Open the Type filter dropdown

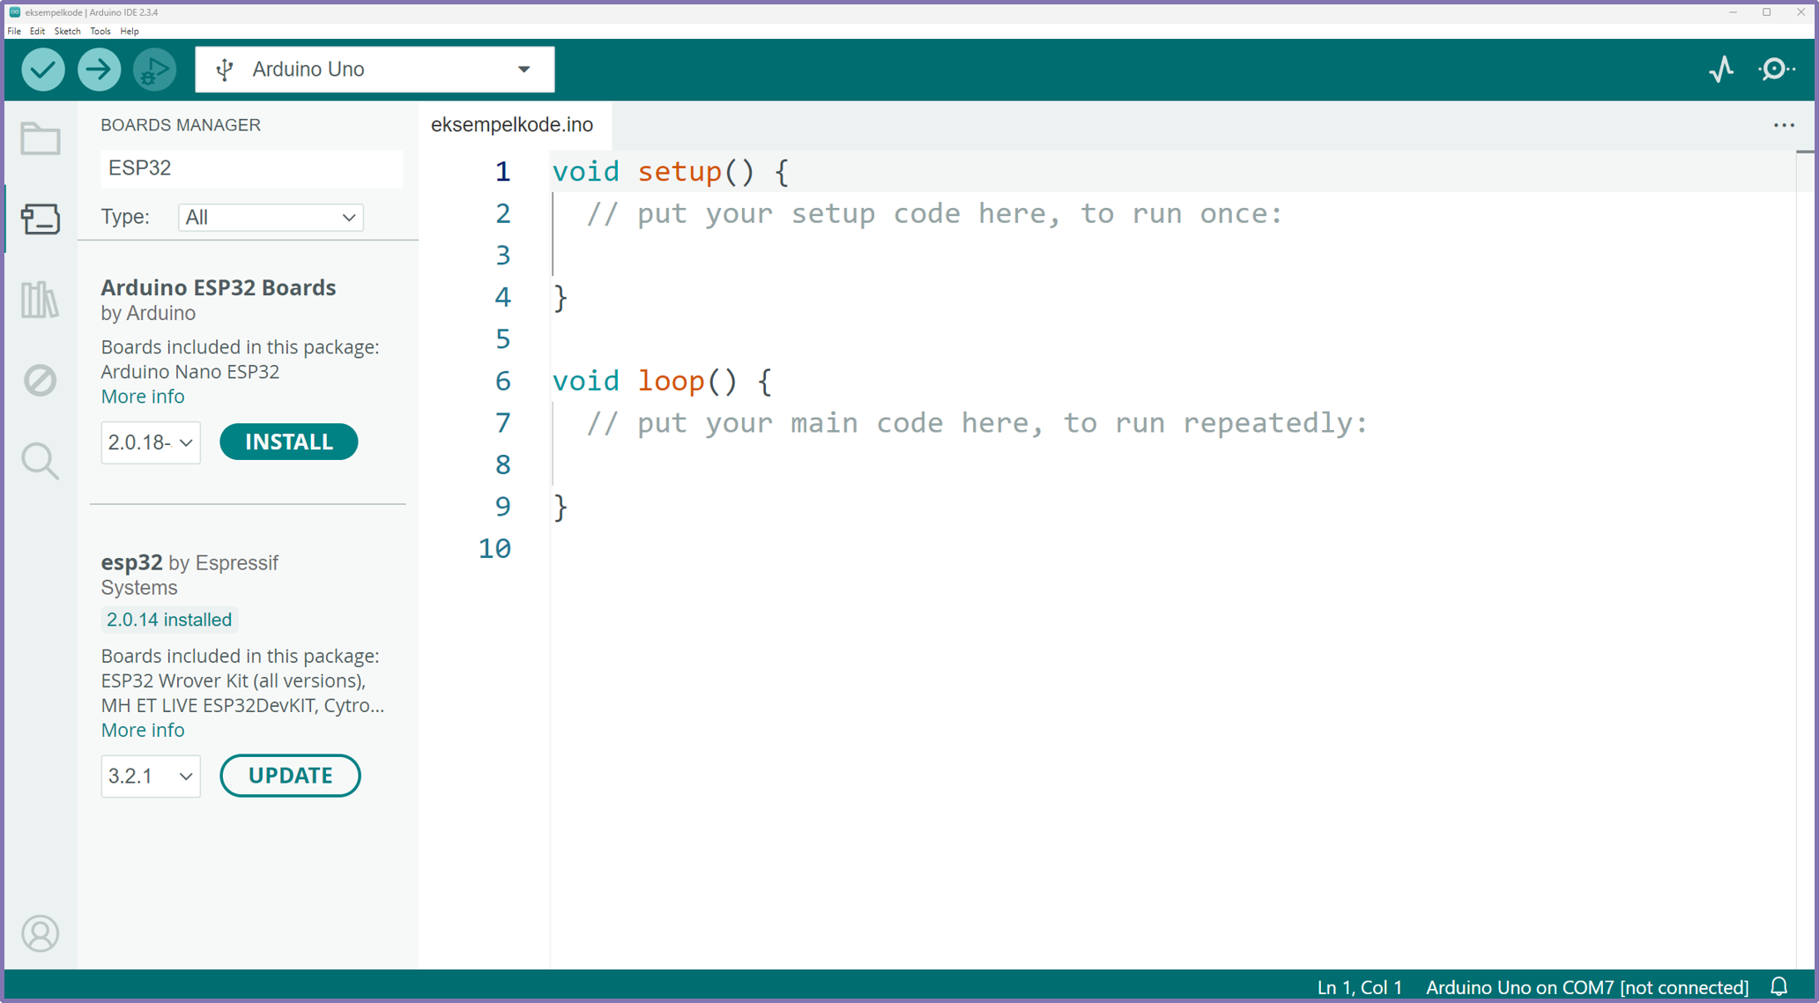271,217
